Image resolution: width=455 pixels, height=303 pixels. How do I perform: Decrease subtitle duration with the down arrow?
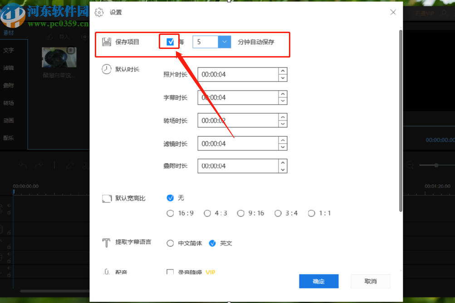click(283, 101)
